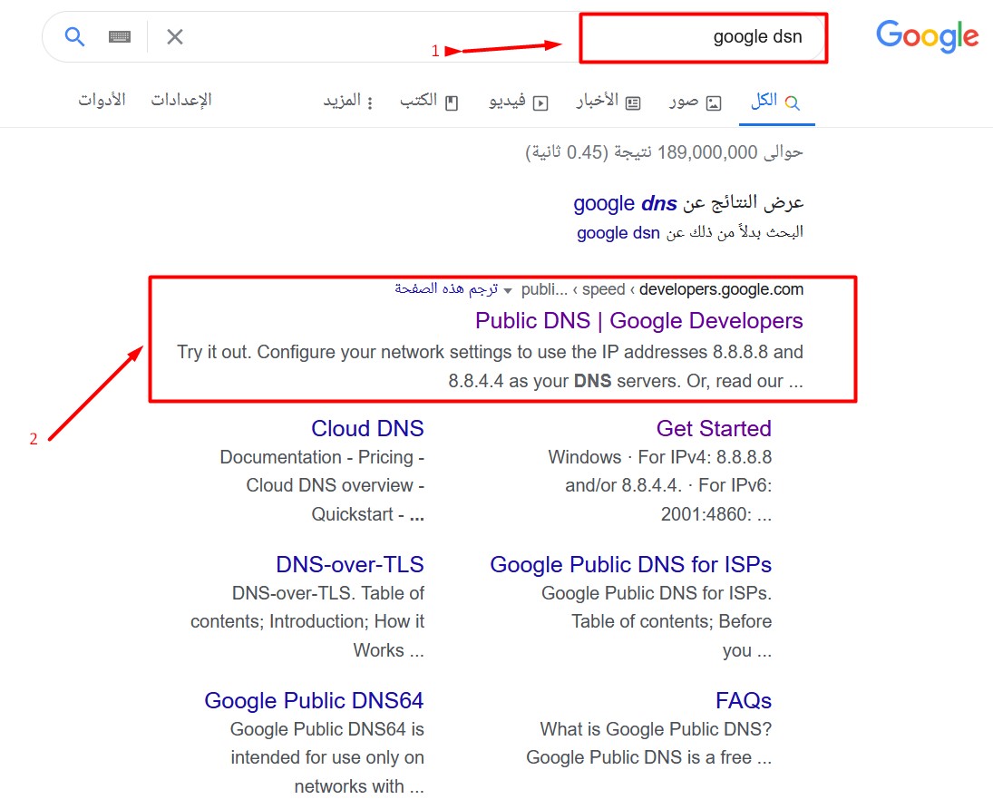Open the المزيد (More) menu
The image size is (993, 809).
[348, 102]
